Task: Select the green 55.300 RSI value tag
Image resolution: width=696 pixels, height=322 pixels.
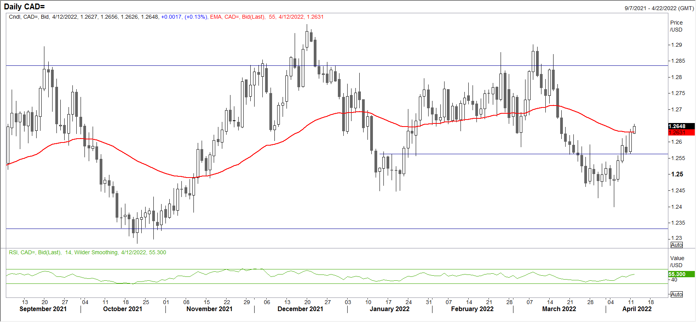Action: [681, 274]
